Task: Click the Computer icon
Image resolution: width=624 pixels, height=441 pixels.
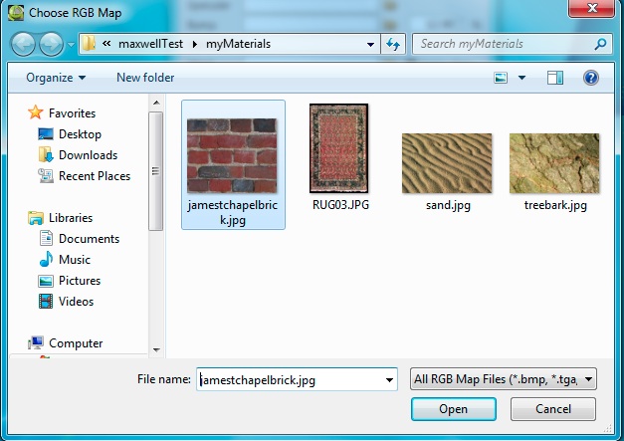Action: pos(36,342)
